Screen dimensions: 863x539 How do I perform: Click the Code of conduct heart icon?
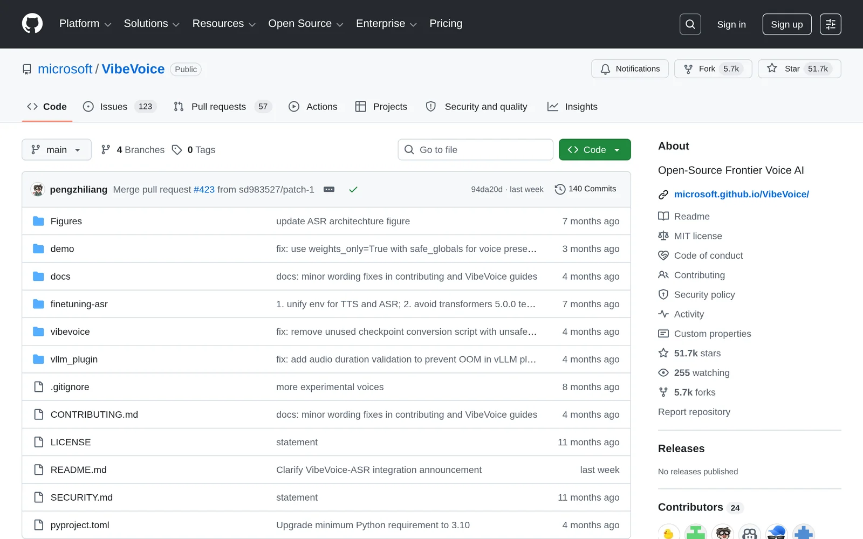[663, 255]
